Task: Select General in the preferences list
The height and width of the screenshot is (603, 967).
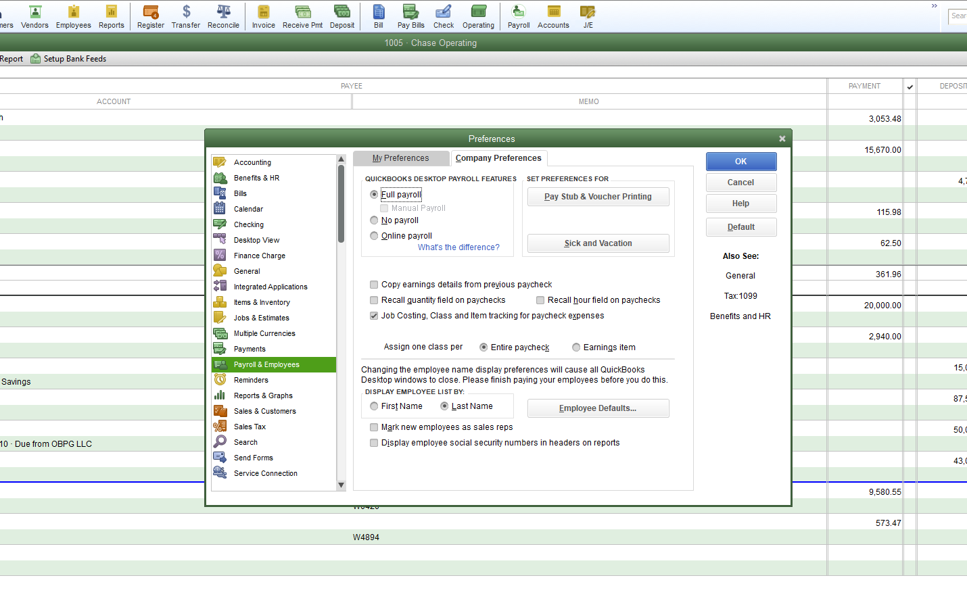Action: (x=273, y=271)
